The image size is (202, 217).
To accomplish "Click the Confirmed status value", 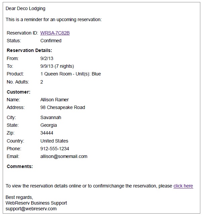I will click(x=51, y=41).
